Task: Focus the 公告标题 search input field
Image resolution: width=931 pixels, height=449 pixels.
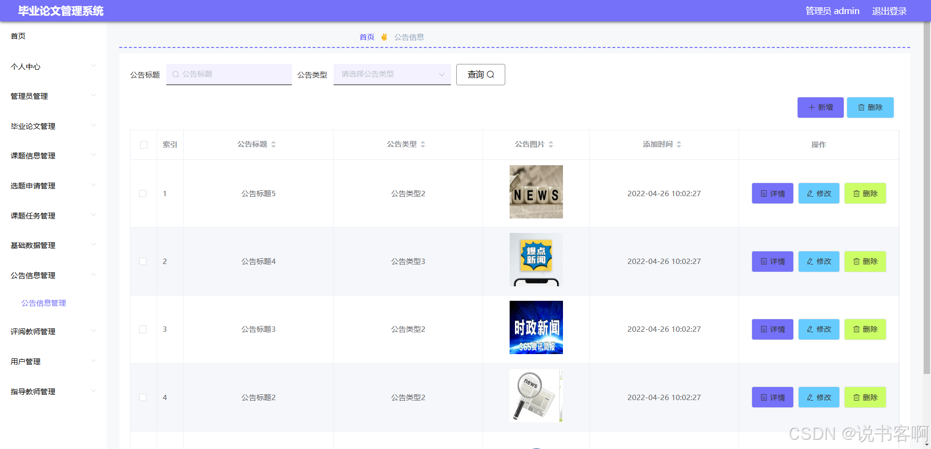Action: [229, 75]
